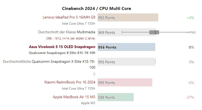The image size is (202, 110).
Task: Open the Lenovo IdeaPad Pro 5 16IMH G9 link
Action: pos(69,18)
